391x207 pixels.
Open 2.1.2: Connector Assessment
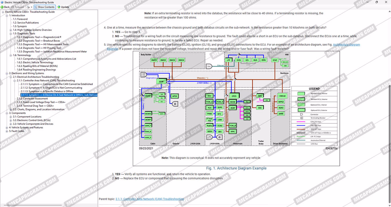coord(32,98)
